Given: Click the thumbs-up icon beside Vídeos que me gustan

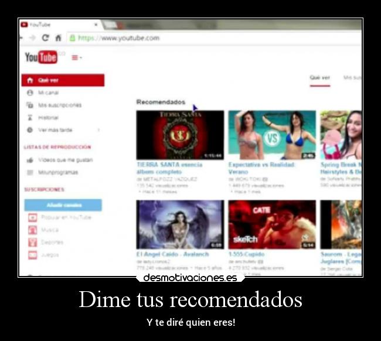Looking at the screenshot, I should [x=30, y=160].
